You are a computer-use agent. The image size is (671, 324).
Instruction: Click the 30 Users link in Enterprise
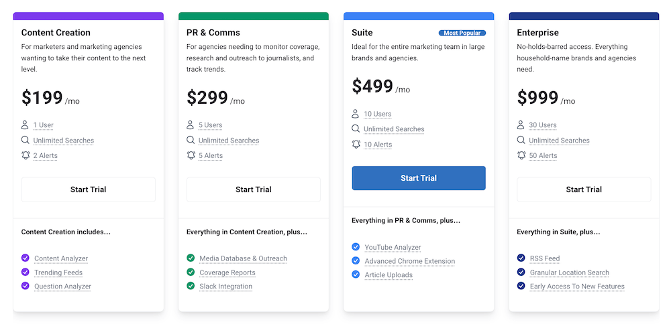[542, 125]
